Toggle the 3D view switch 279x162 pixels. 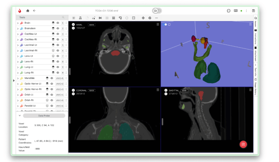click(x=165, y=25)
